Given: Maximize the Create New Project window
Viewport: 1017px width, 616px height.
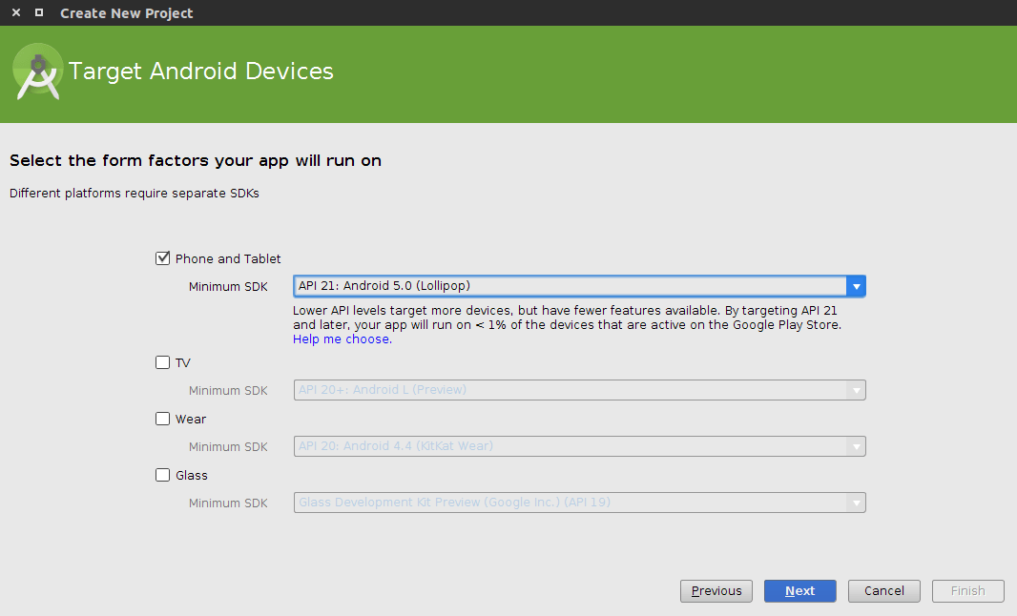Looking at the screenshot, I should pos(39,12).
